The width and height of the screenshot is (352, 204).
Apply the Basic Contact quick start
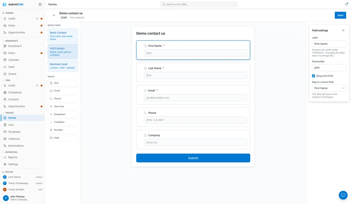63,36
